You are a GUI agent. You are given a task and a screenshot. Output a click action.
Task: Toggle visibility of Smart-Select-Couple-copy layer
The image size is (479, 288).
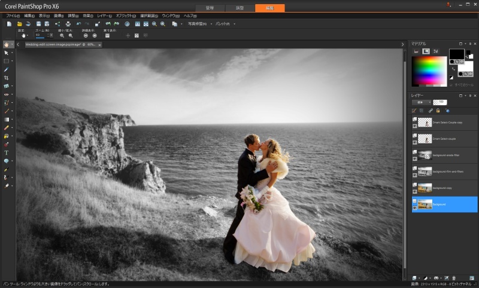pyautogui.click(x=414, y=126)
